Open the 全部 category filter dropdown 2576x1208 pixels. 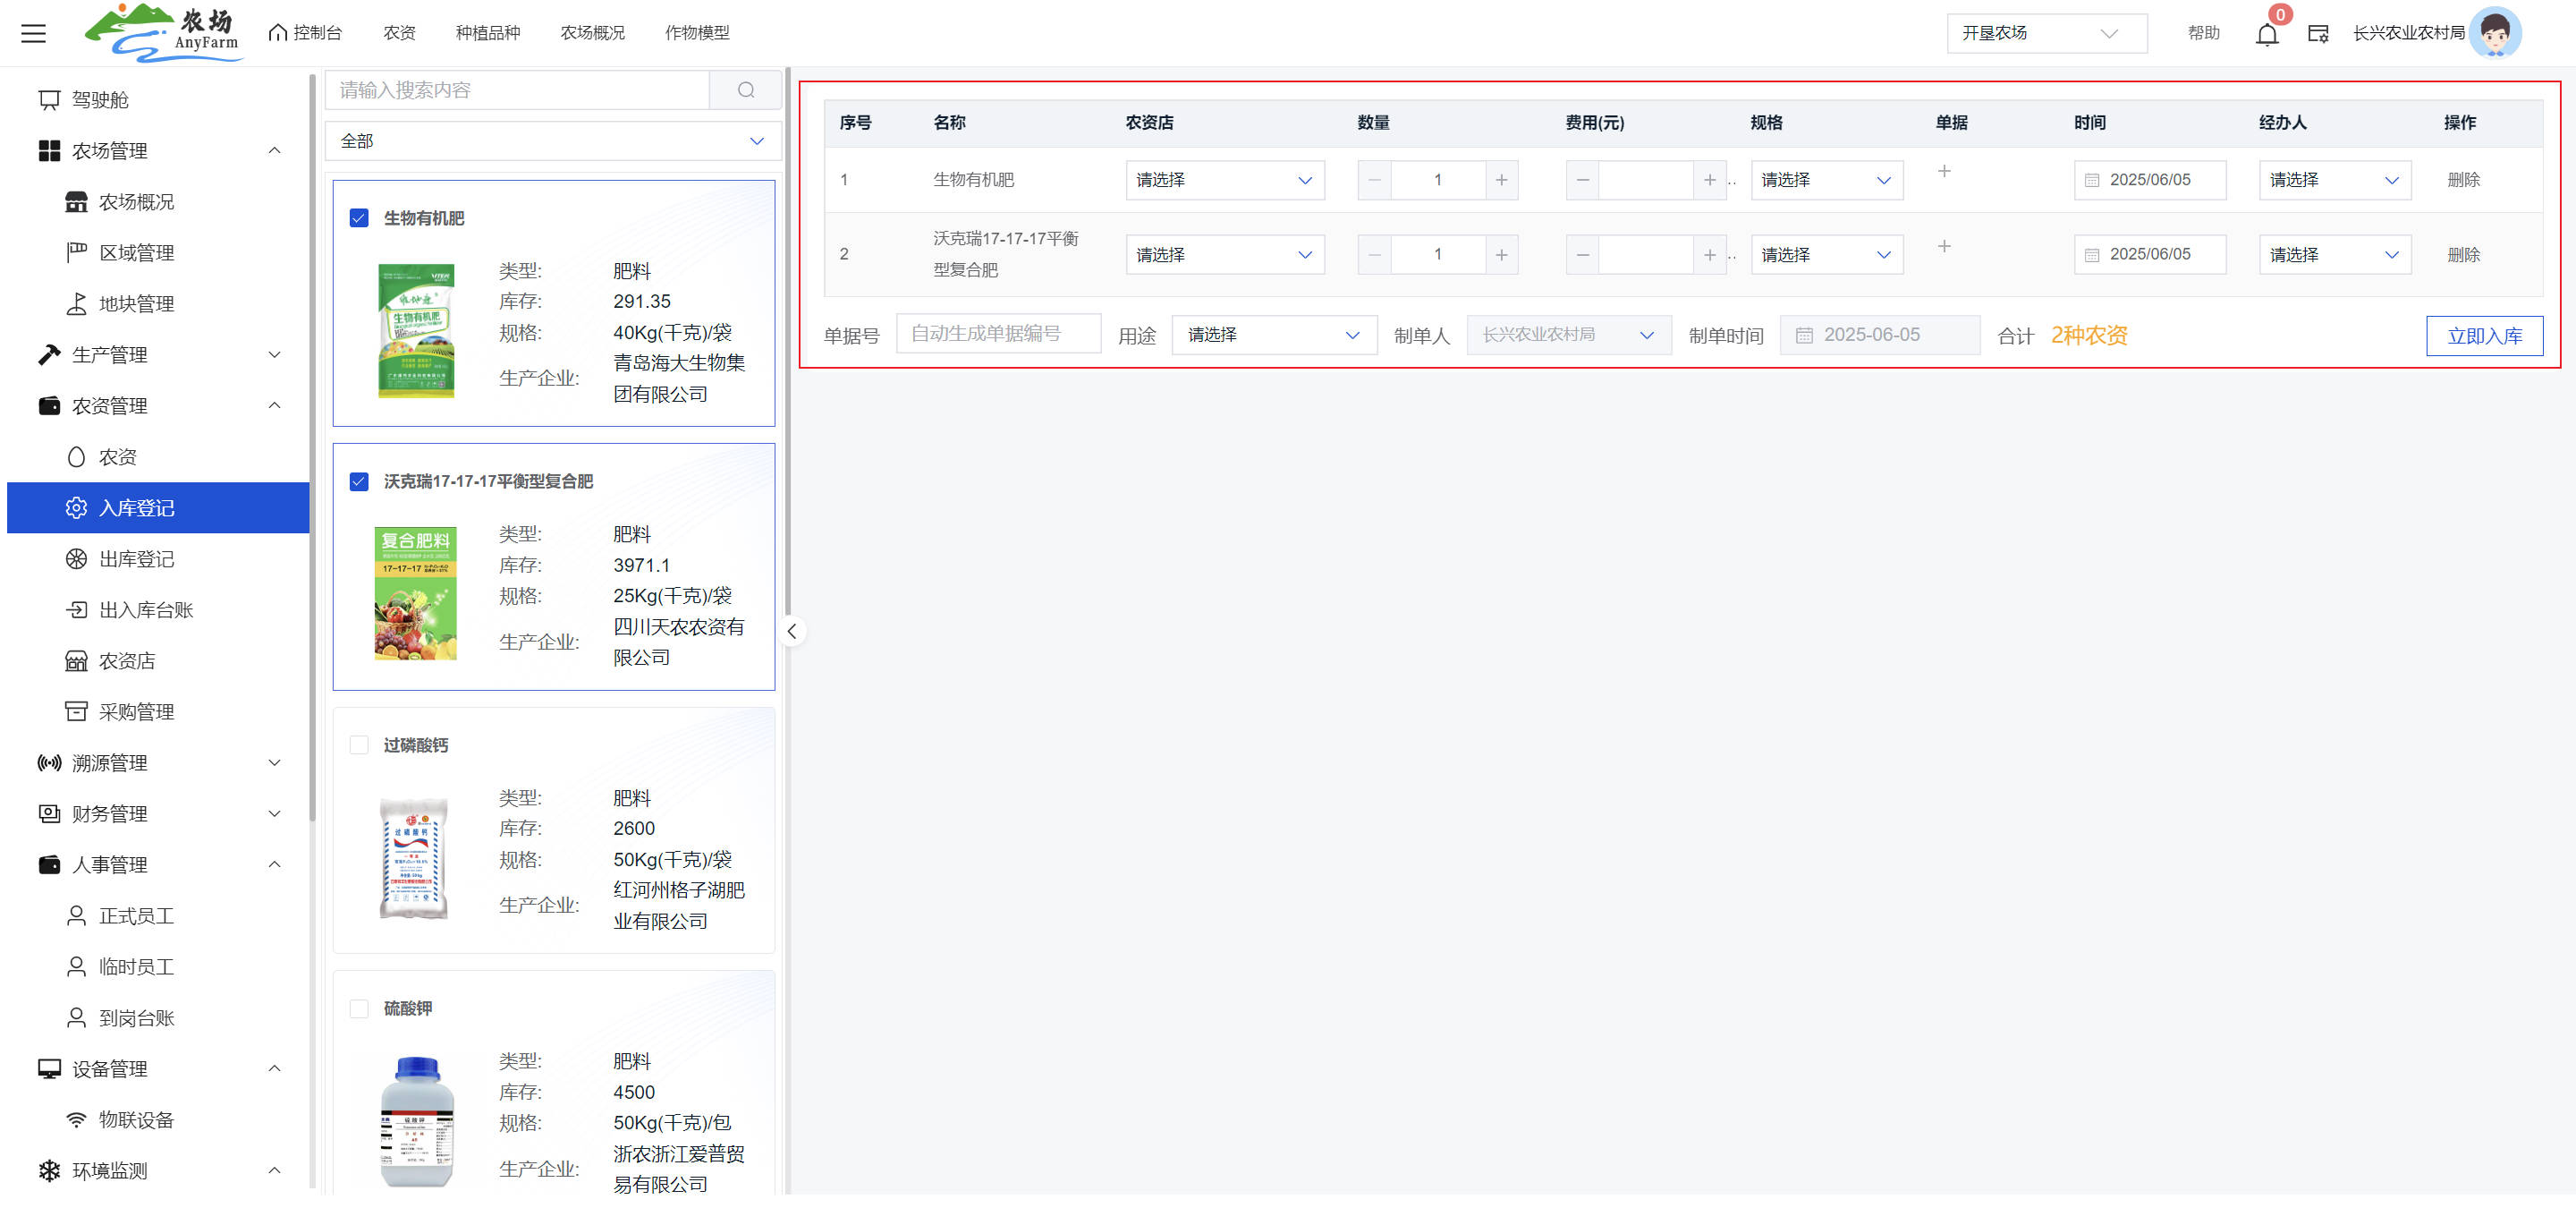click(x=552, y=141)
